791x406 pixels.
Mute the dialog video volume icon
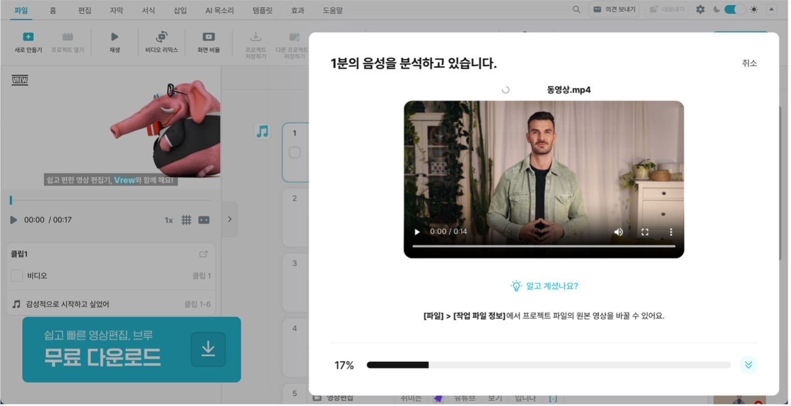click(x=618, y=232)
